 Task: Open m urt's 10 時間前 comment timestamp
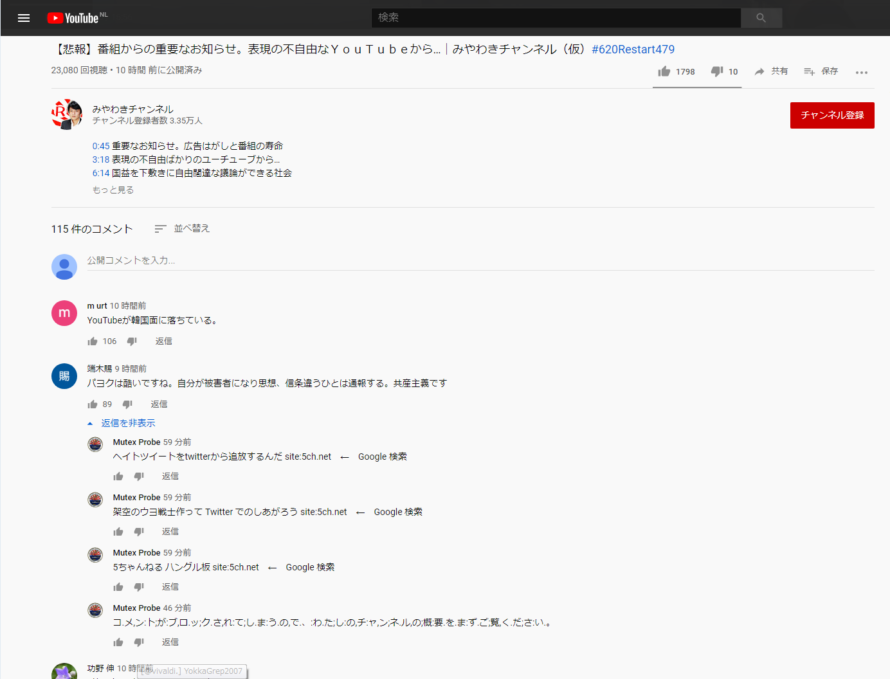(128, 306)
